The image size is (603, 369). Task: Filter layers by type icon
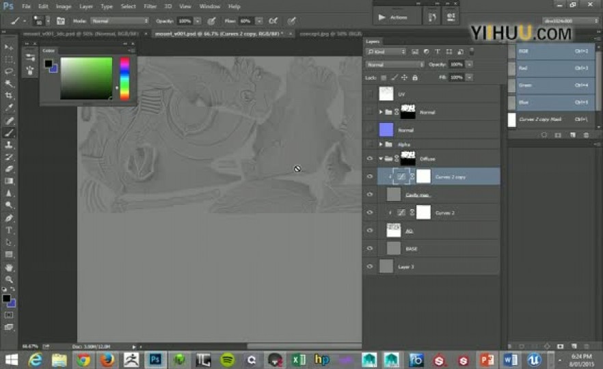[438, 51]
